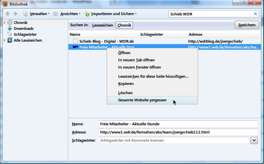Select Chronik in sidebar
This screenshot has width=264, height=164.
click(x=21, y=23)
